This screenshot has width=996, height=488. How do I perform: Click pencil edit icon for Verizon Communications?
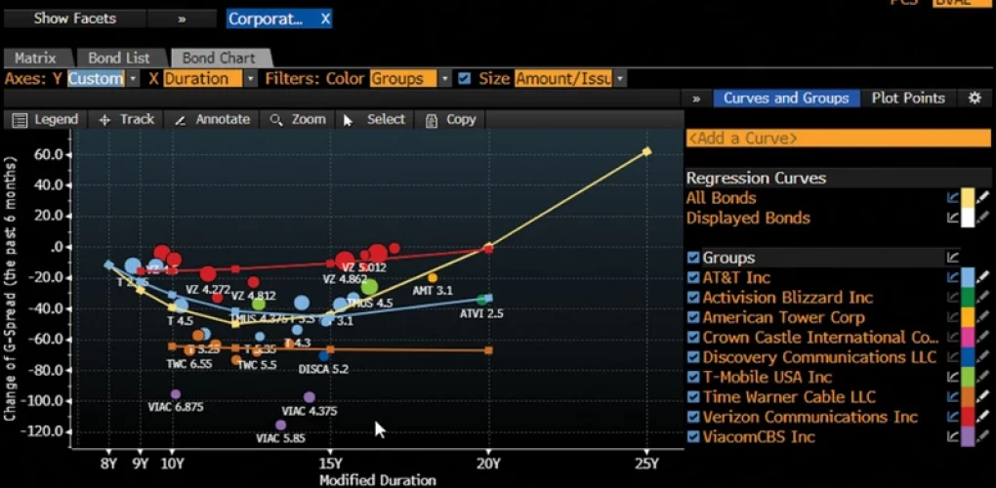(x=984, y=417)
